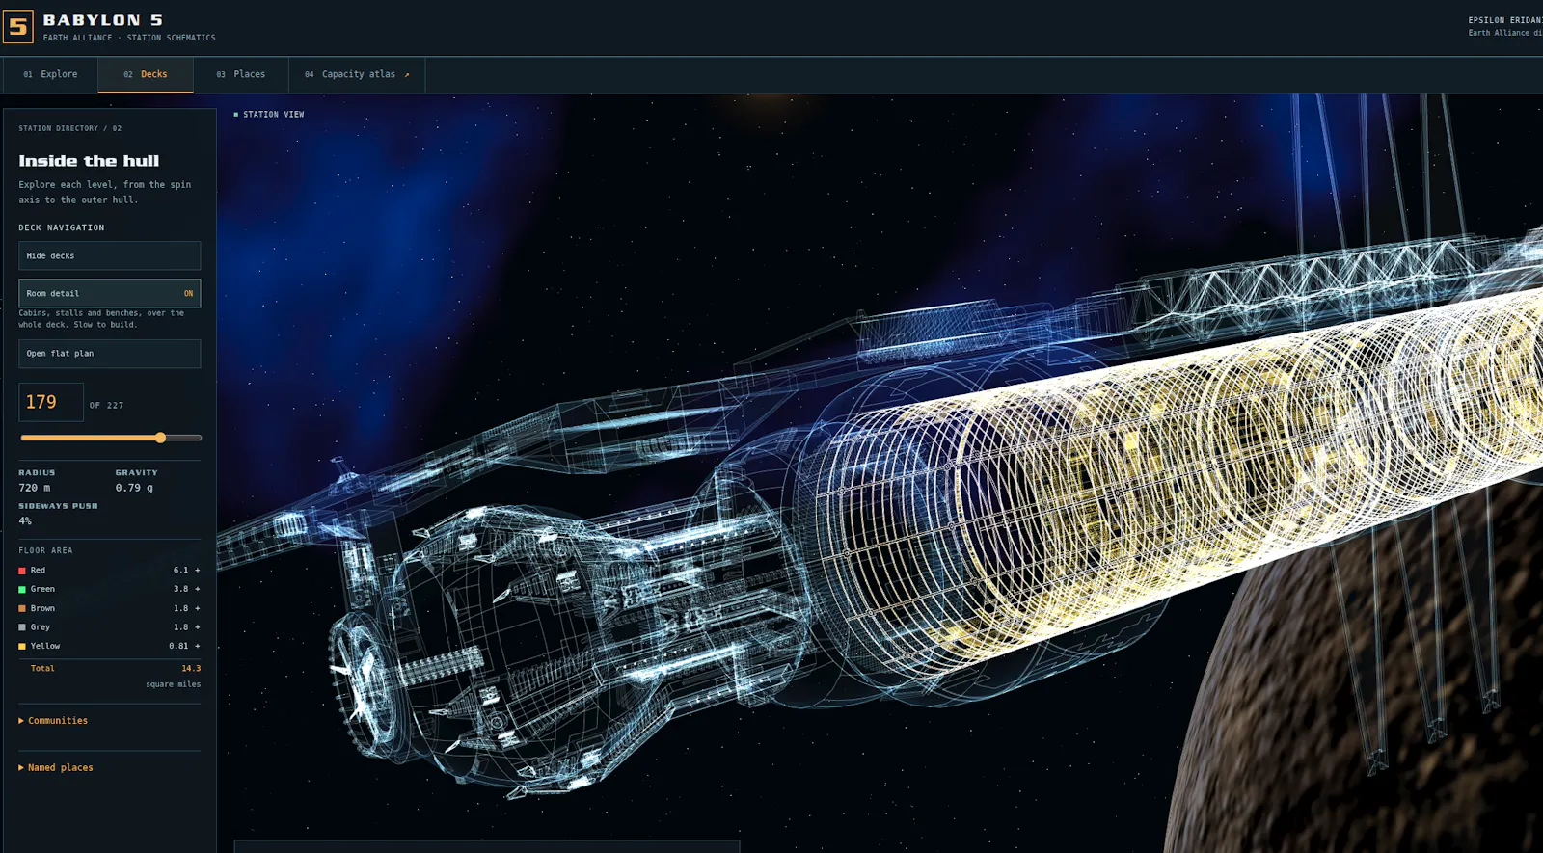
Task: Click the 4% sideways push value
Action: [25, 521]
